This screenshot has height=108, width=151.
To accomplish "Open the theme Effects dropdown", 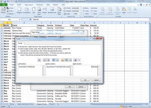I will coord(11,14).
